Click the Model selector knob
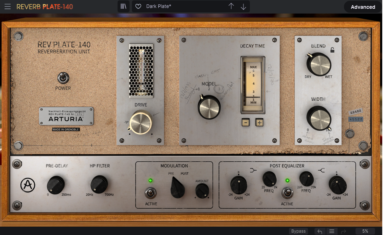The height and width of the screenshot is (235, 383). click(209, 108)
